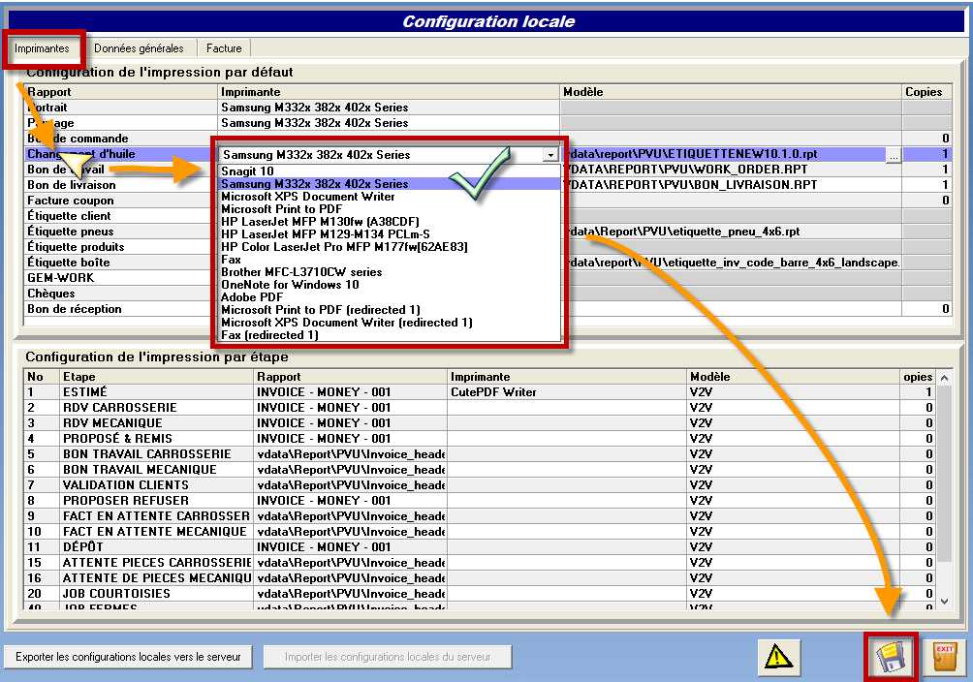Screen dimensions: 973x682
Task: Switch to the Facture tab
Action: (224, 48)
